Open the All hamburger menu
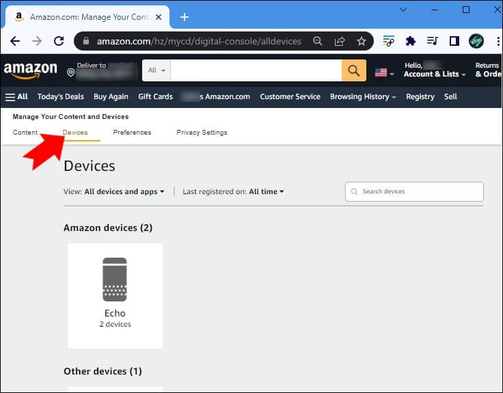The height and width of the screenshot is (393, 503). click(x=16, y=97)
